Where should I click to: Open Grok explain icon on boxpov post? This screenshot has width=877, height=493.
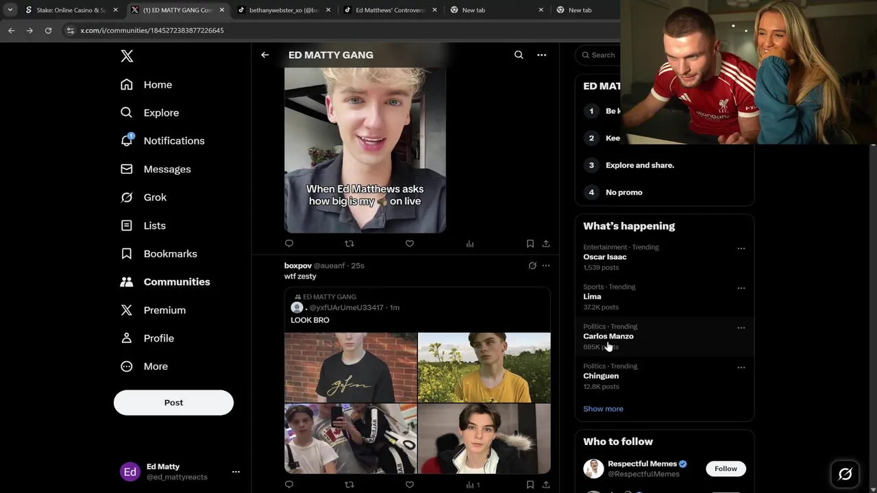coord(532,266)
